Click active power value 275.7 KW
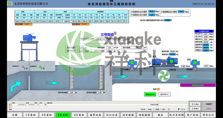This screenshot has height=118, width=223. (58, 21)
